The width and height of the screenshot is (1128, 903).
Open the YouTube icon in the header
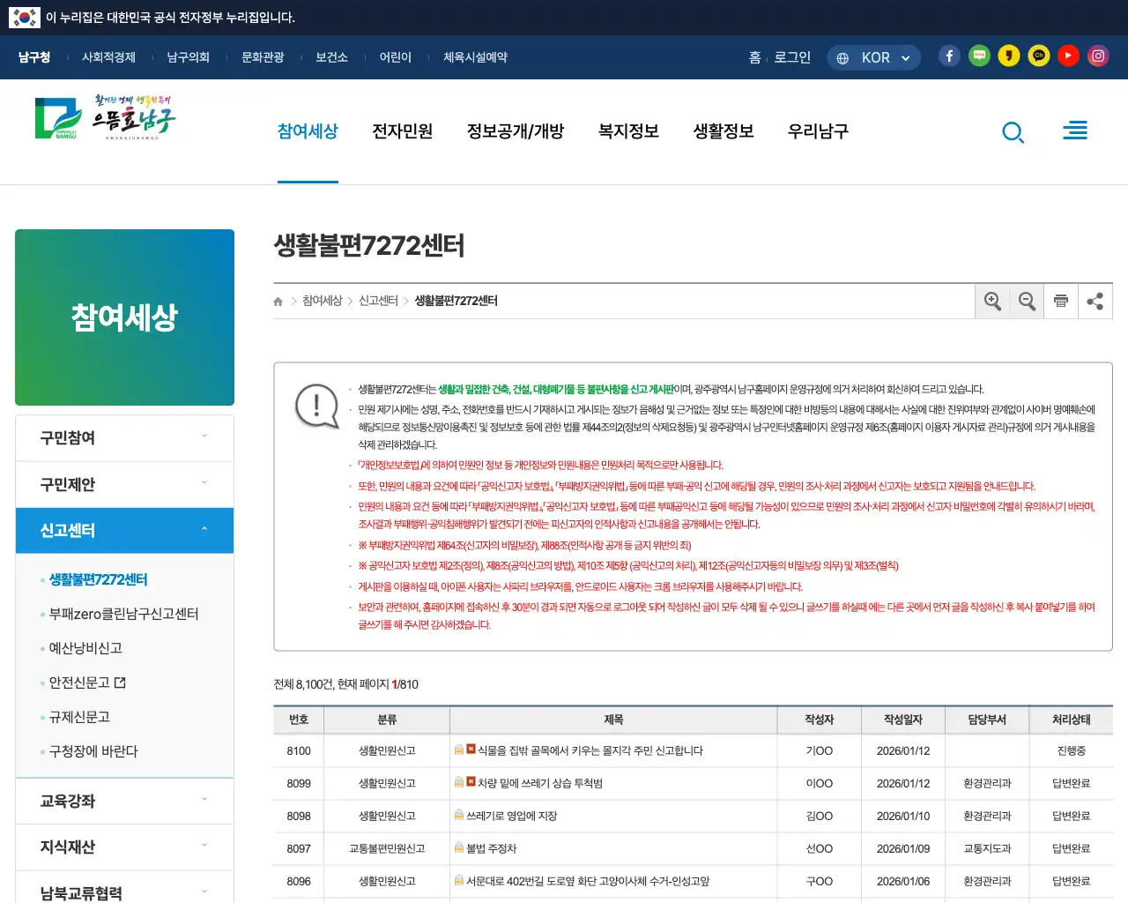[x=1068, y=55]
